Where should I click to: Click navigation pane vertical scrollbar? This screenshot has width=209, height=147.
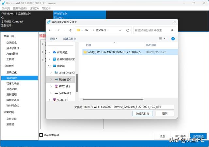[x=77, y=83]
